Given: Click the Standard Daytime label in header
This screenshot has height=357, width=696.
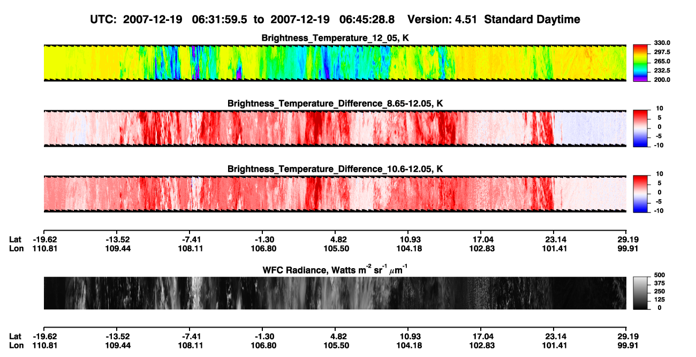Looking at the screenshot, I should (531, 19).
